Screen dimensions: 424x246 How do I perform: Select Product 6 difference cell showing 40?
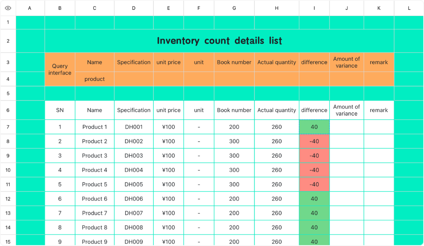click(314, 199)
